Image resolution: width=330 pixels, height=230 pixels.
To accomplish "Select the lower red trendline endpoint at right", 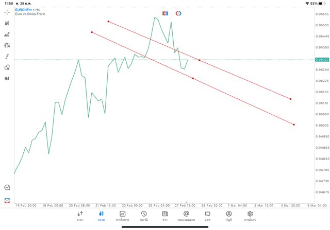I will (x=294, y=125).
